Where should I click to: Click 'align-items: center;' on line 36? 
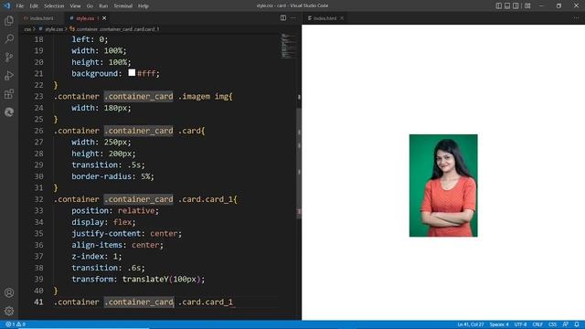(118, 245)
